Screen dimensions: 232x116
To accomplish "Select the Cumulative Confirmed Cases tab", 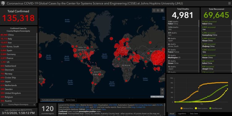I will click(52, 100).
